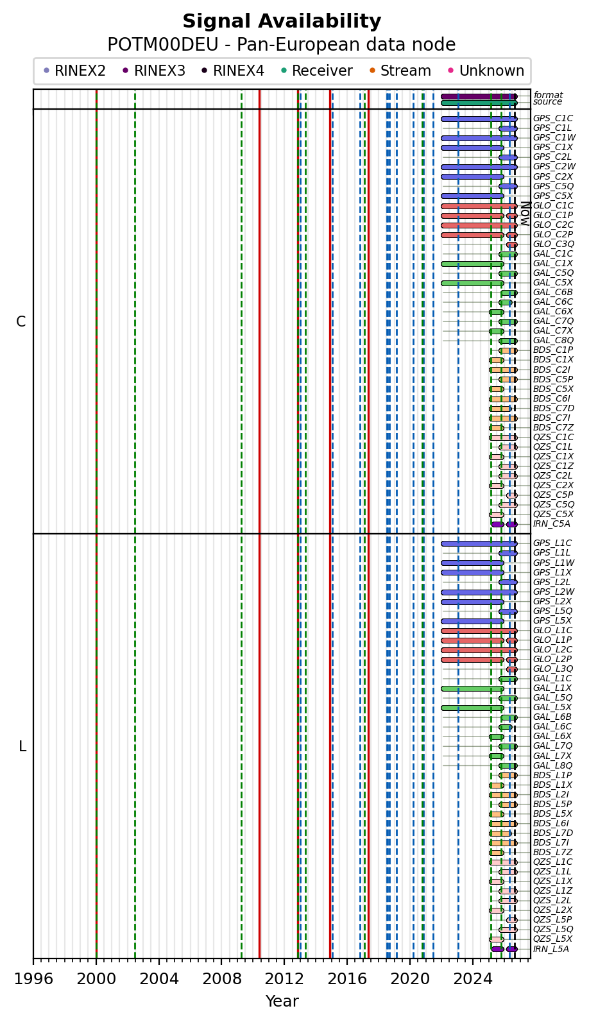Click the green source availability bar

[479, 103]
